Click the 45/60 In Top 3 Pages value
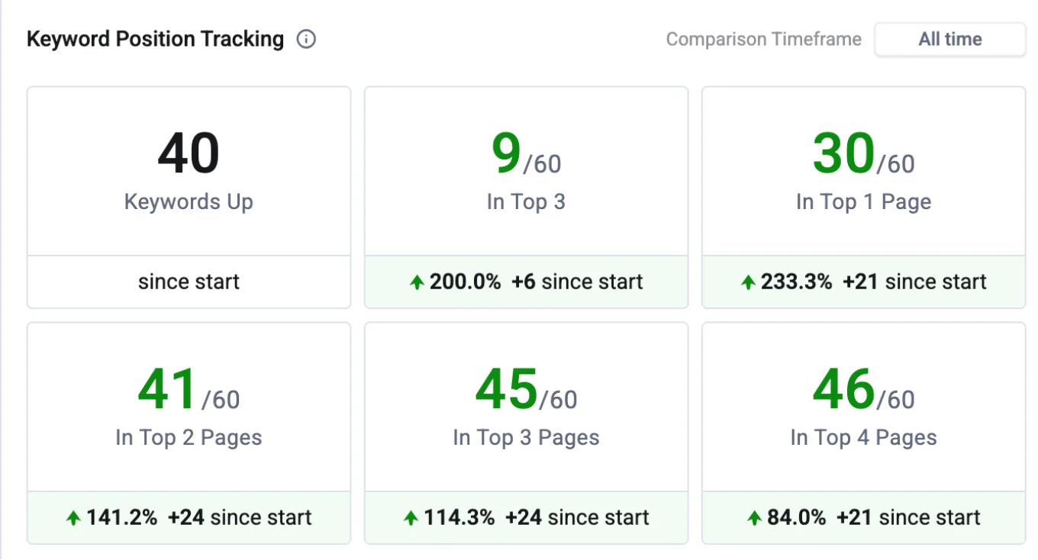Viewport: 1038px width, 560px height. click(x=526, y=391)
